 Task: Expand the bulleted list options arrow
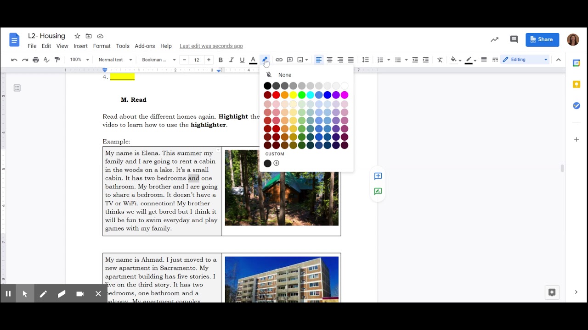pyautogui.click(x=407, y=60)
